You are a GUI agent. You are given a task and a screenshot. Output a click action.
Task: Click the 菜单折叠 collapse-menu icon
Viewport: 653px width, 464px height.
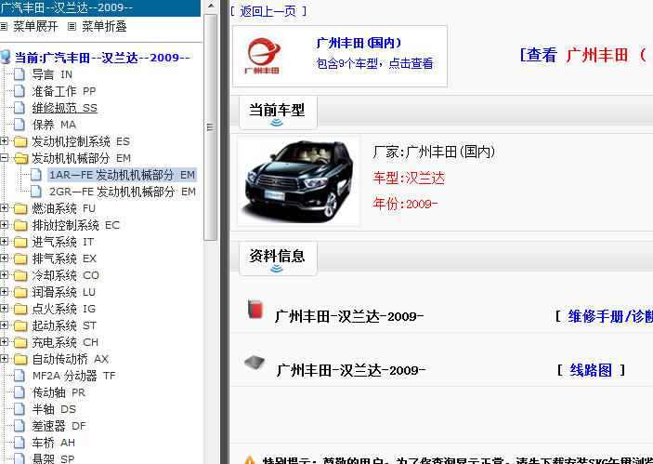click(x=72, y=27)
